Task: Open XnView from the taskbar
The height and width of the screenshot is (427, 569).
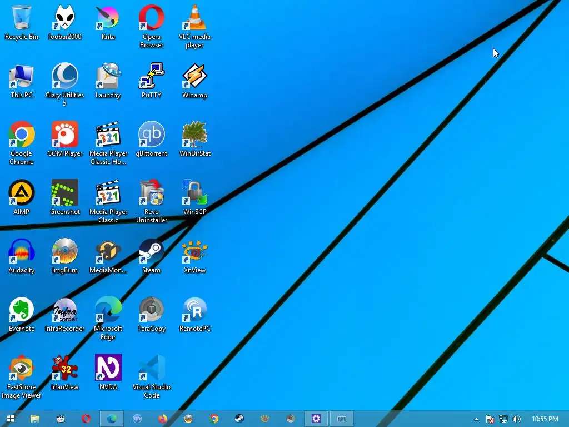Action: (265, 419)
